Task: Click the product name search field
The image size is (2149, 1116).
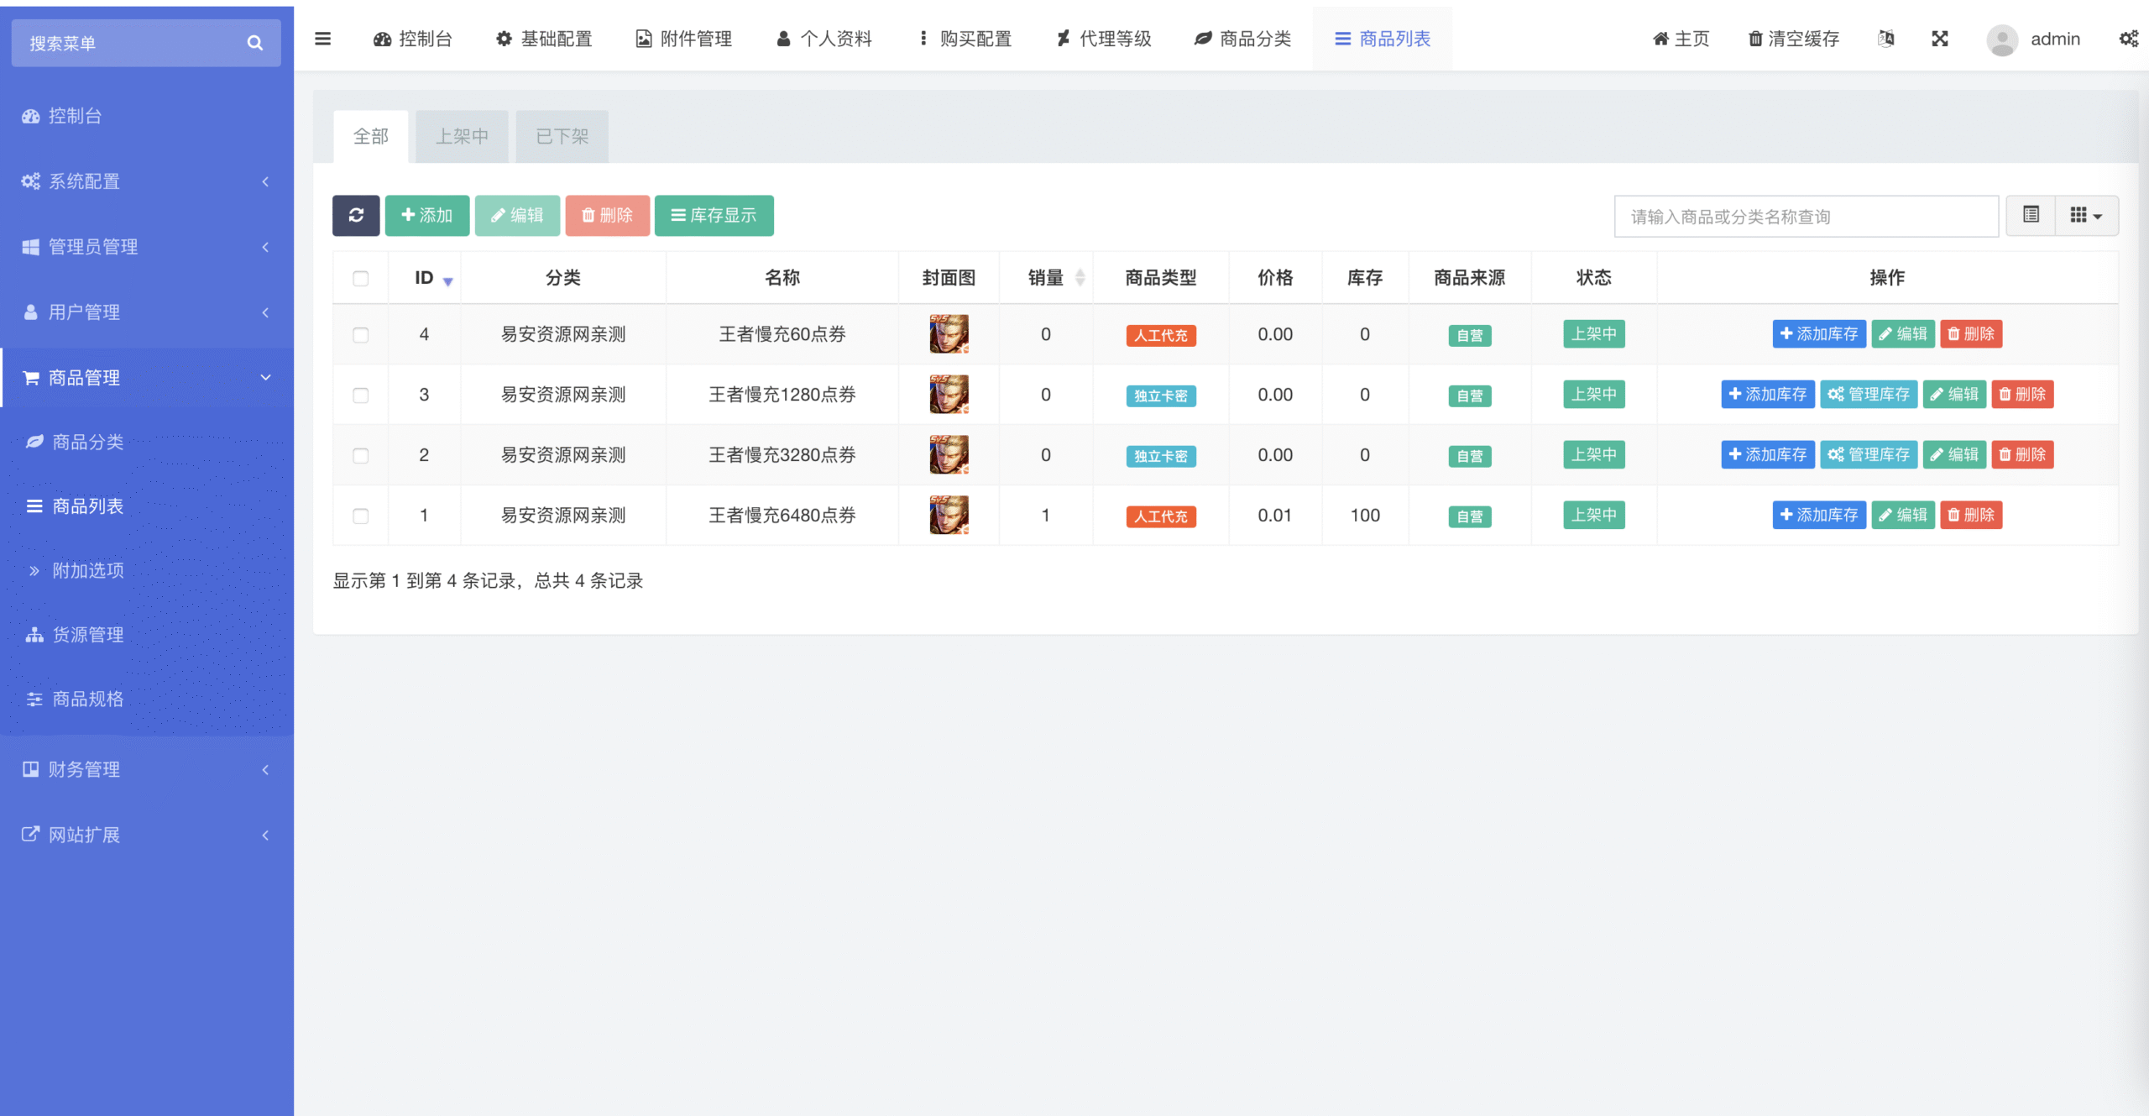Action: 1806,217
